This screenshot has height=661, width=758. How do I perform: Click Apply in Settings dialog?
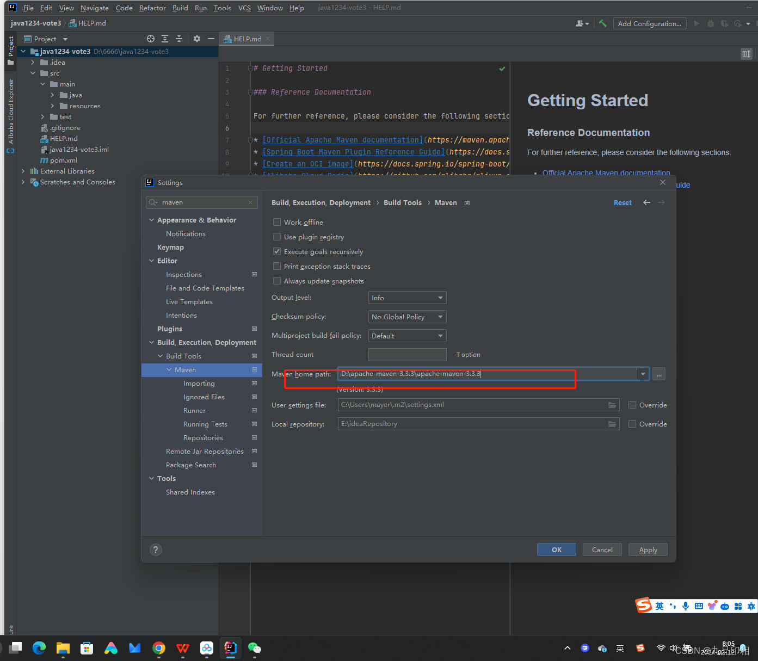pos(648,549)
